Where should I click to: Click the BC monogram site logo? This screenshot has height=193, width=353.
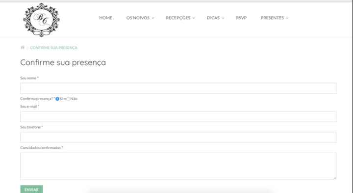41,20
